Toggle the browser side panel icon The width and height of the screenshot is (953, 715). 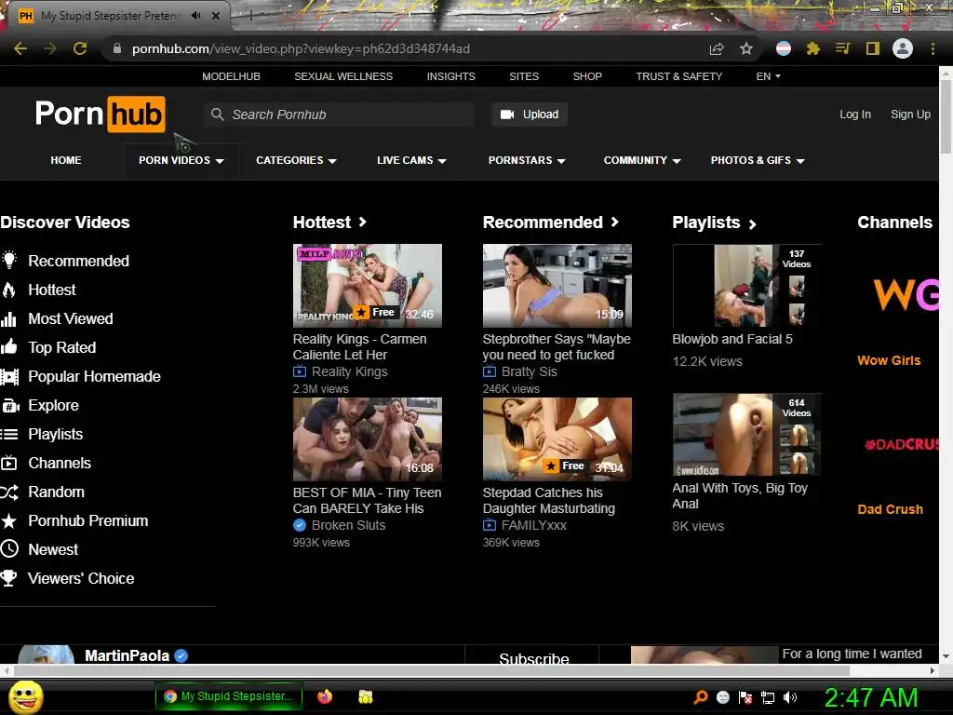(873, 48)
